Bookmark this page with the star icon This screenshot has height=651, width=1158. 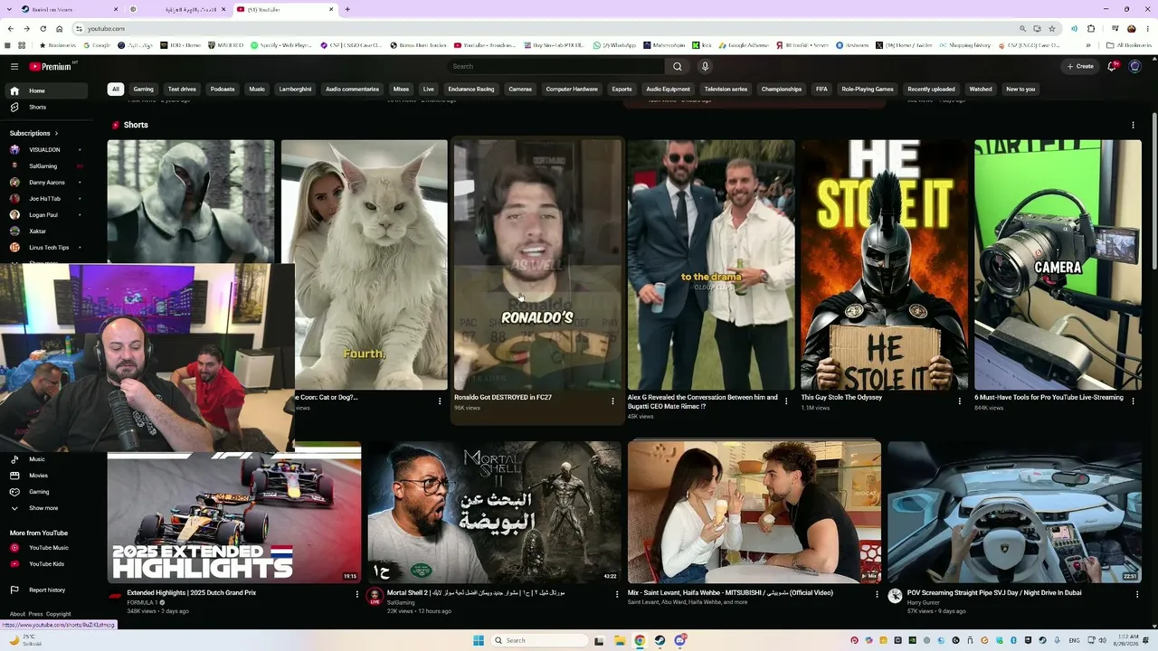1051,28
